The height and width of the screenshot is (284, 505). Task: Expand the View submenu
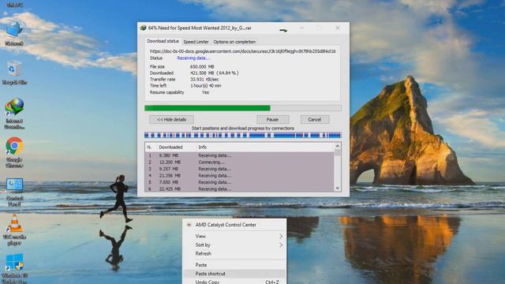pos(234,236)
